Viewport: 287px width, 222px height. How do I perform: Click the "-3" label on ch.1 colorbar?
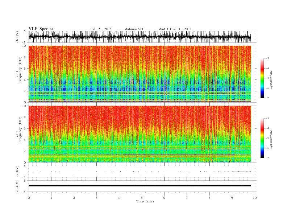tap(267, 58)
